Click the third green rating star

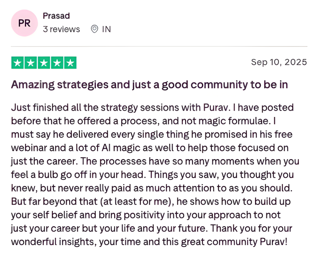[x=44, y=63]
